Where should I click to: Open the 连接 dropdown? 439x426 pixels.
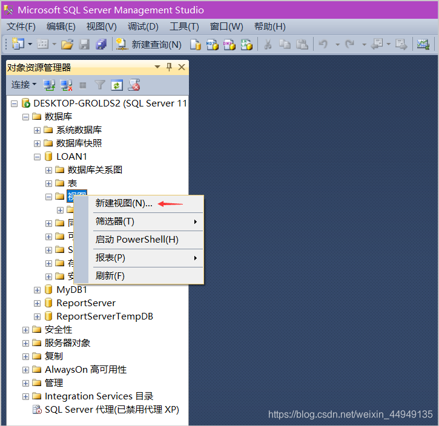pos(24,85)
